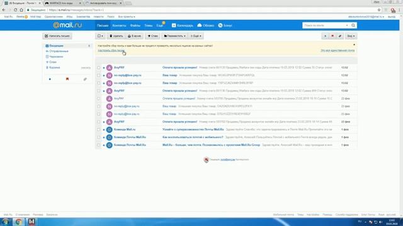Open Почта link in portal bar

coord(20,17)
